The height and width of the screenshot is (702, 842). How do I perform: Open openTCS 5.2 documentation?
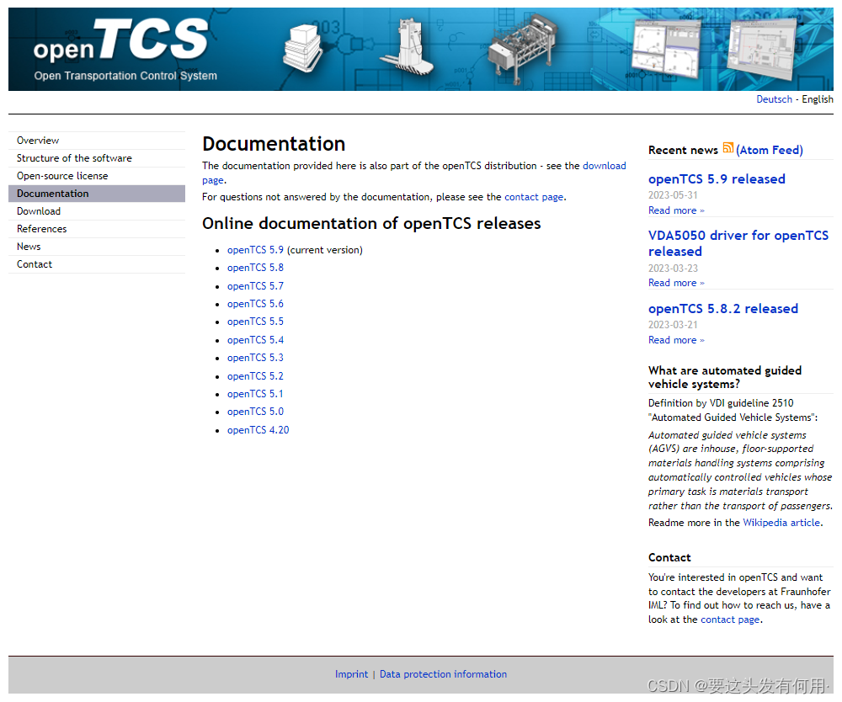[x=255, y=376]
